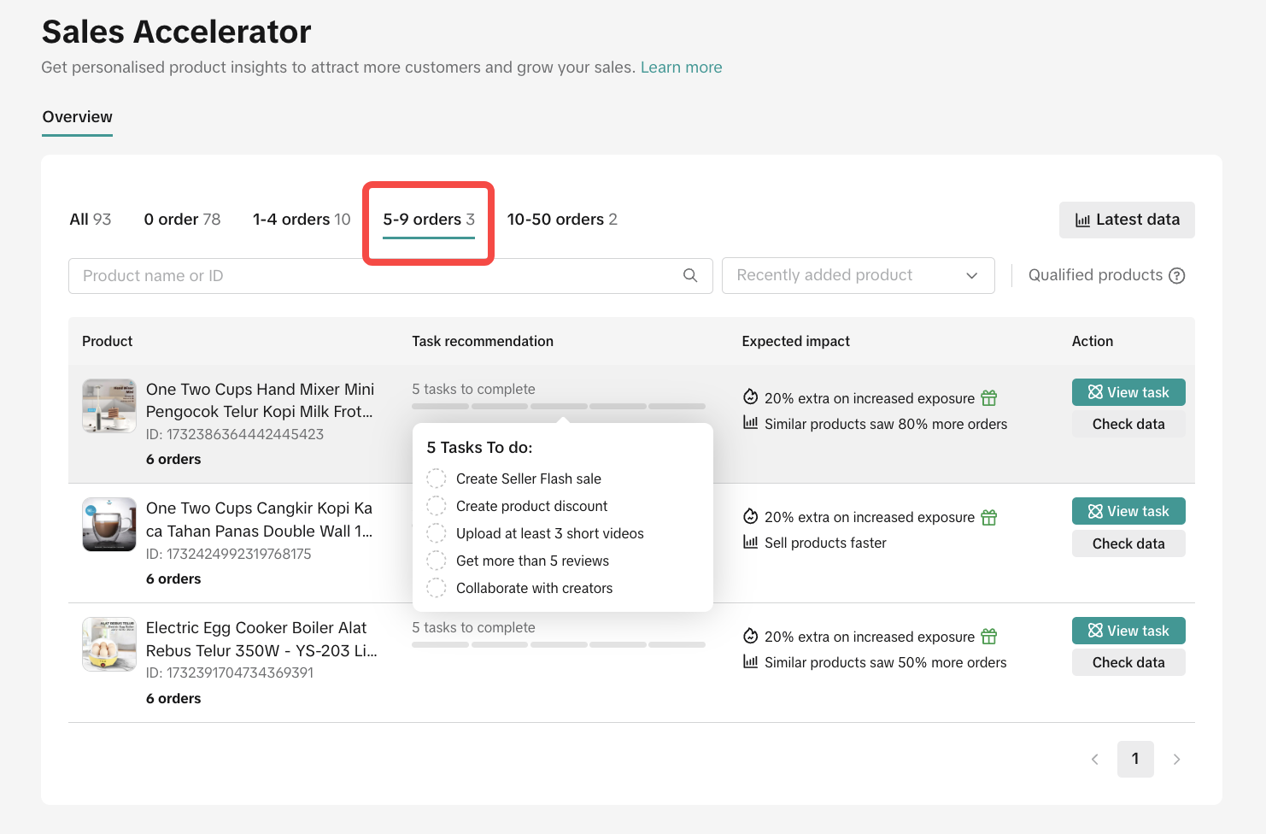1266x834 pixels.
Task: Click the gift icon in the Egg Cooker row
Action: [988, 637]
